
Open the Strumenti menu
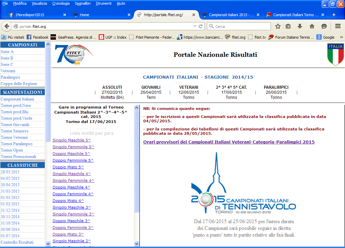pyautogui.click(x=103, y=3)
